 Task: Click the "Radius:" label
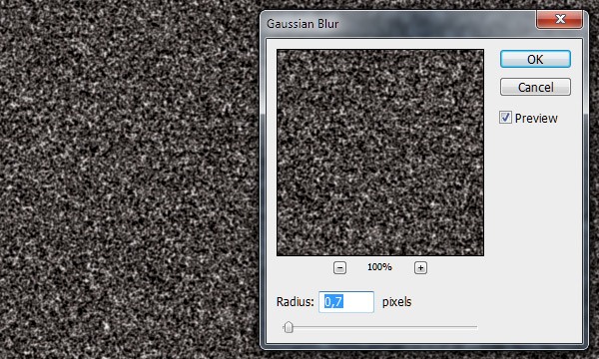(295, 302)
